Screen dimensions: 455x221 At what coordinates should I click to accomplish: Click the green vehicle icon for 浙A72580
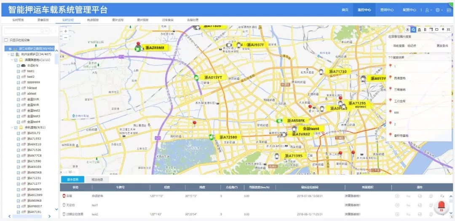click(211, 137)
